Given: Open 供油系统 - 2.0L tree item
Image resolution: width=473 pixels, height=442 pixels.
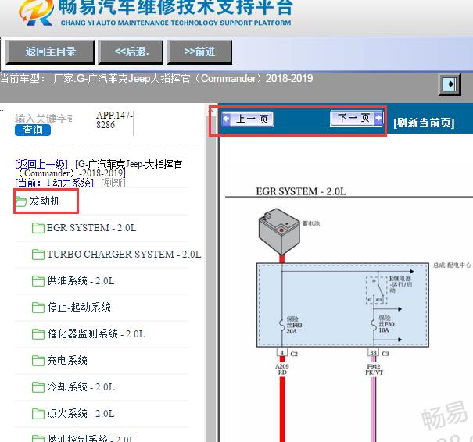Looking at the screenshot, I should 81,281.
